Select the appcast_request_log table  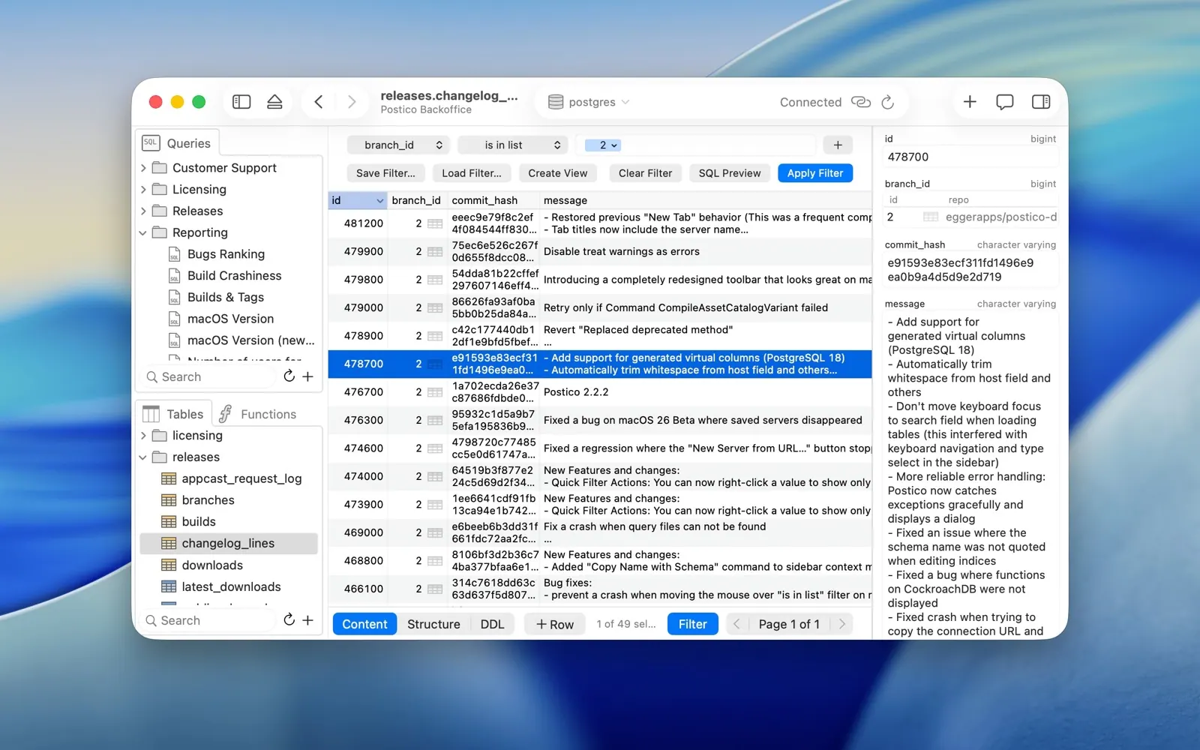[241, 478]
